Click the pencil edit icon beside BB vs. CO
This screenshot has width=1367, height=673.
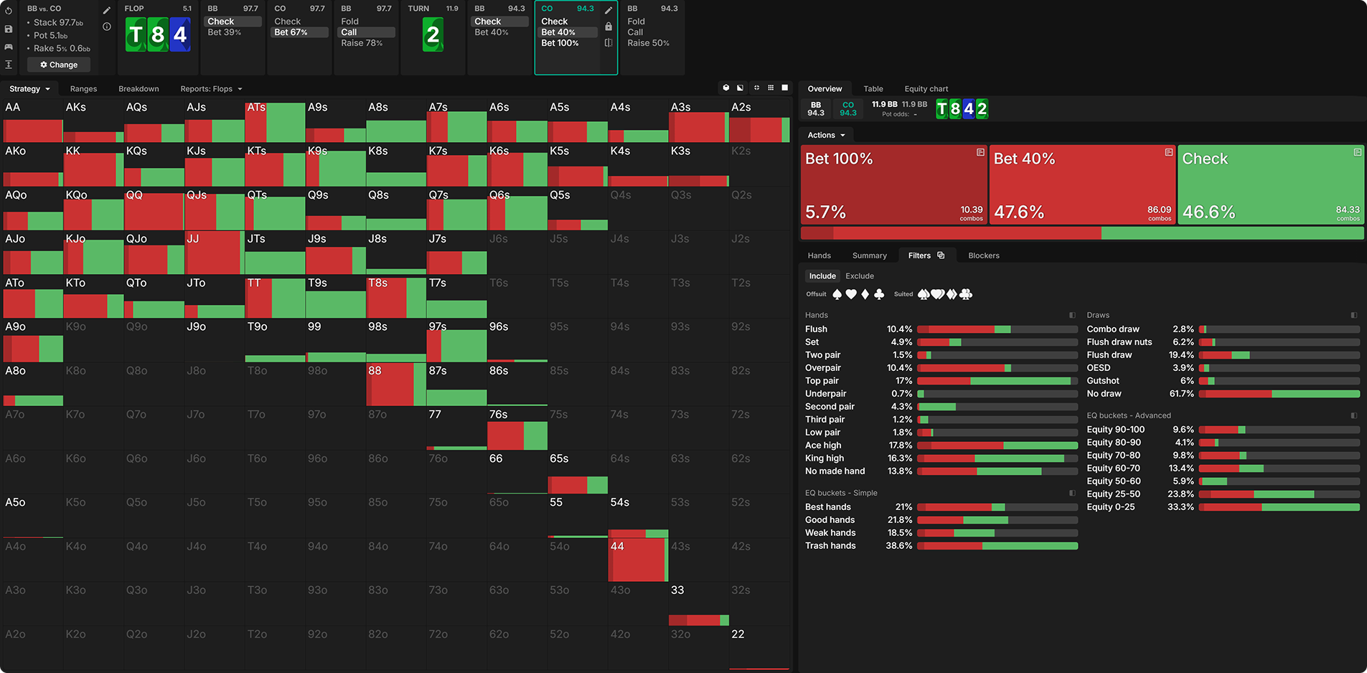pos(107,10)
